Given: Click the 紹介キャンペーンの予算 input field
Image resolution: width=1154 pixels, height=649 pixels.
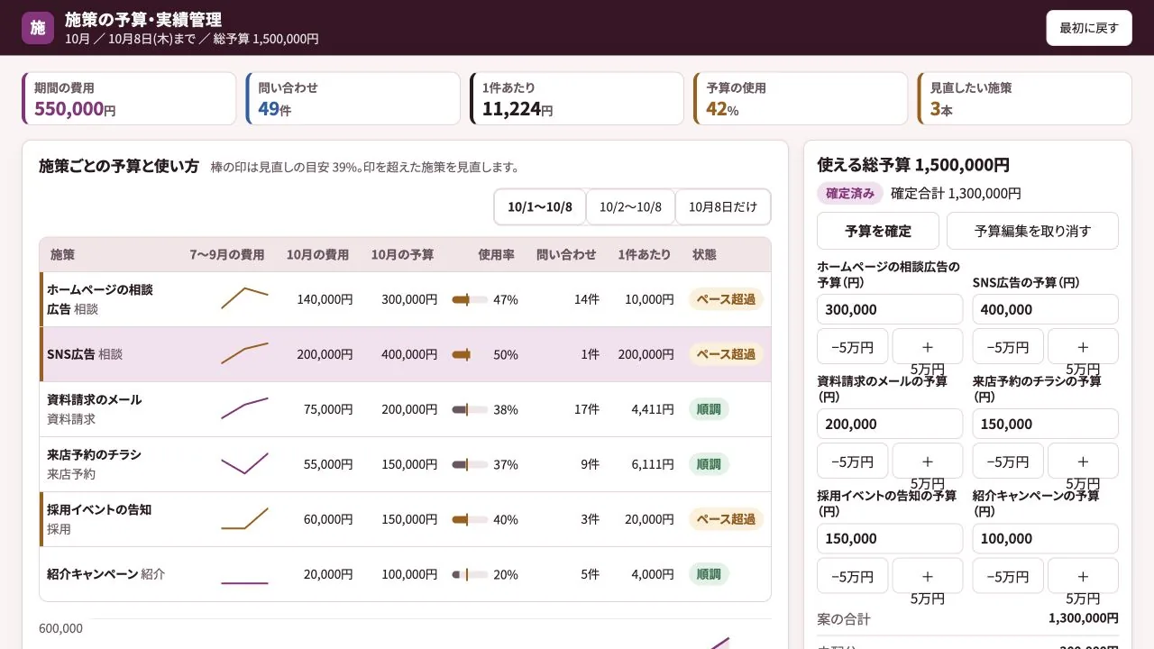Looking at the screenshot, I should [1046, 538].
